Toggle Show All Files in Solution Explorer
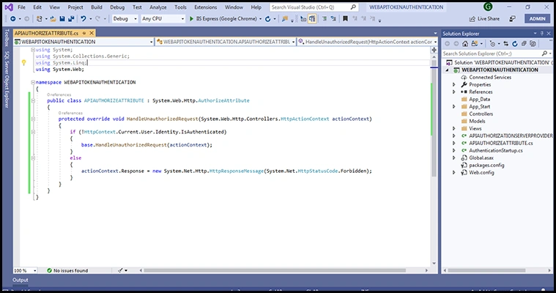The height and width of the screenshot is (293, 556). coord(533,44)
